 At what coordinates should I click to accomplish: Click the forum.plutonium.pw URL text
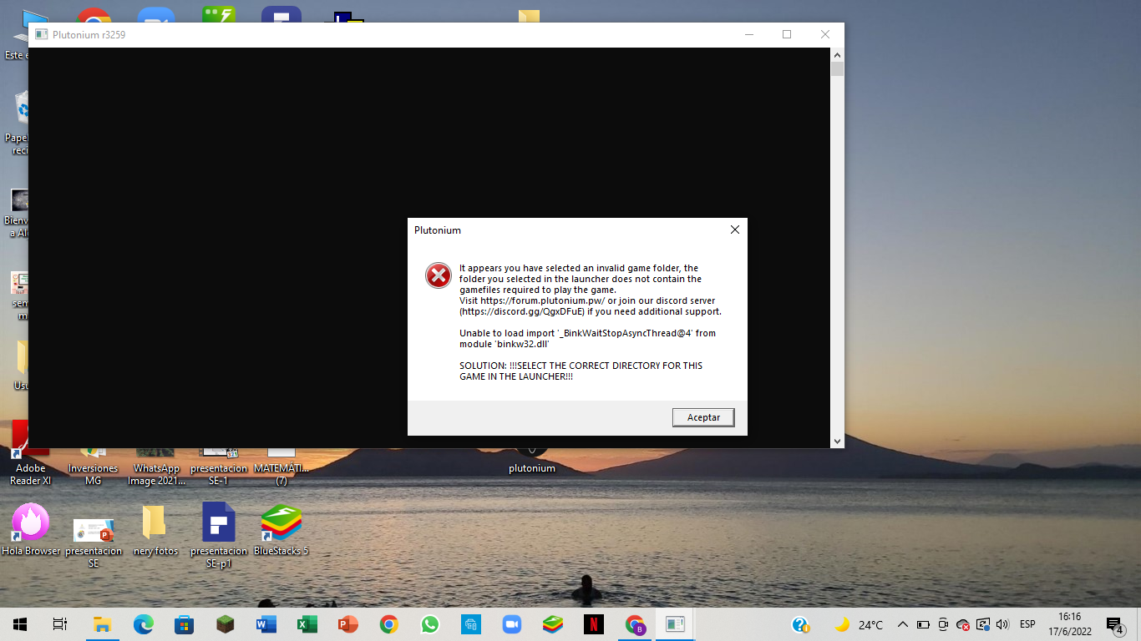542,300
